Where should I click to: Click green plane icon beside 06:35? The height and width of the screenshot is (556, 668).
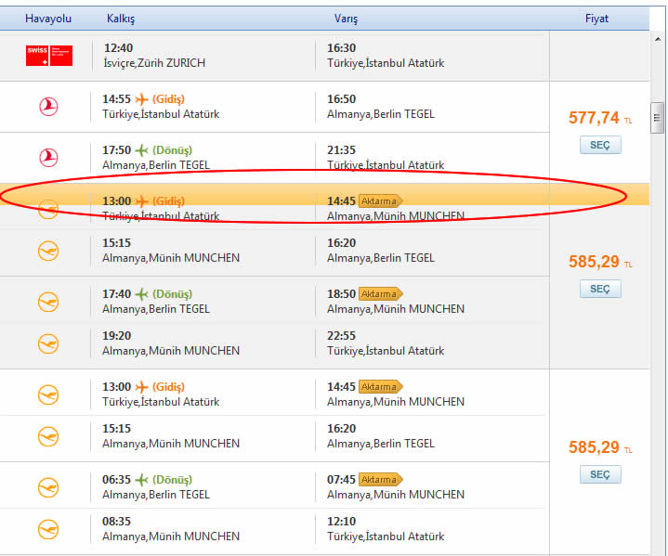coord(142,479)
